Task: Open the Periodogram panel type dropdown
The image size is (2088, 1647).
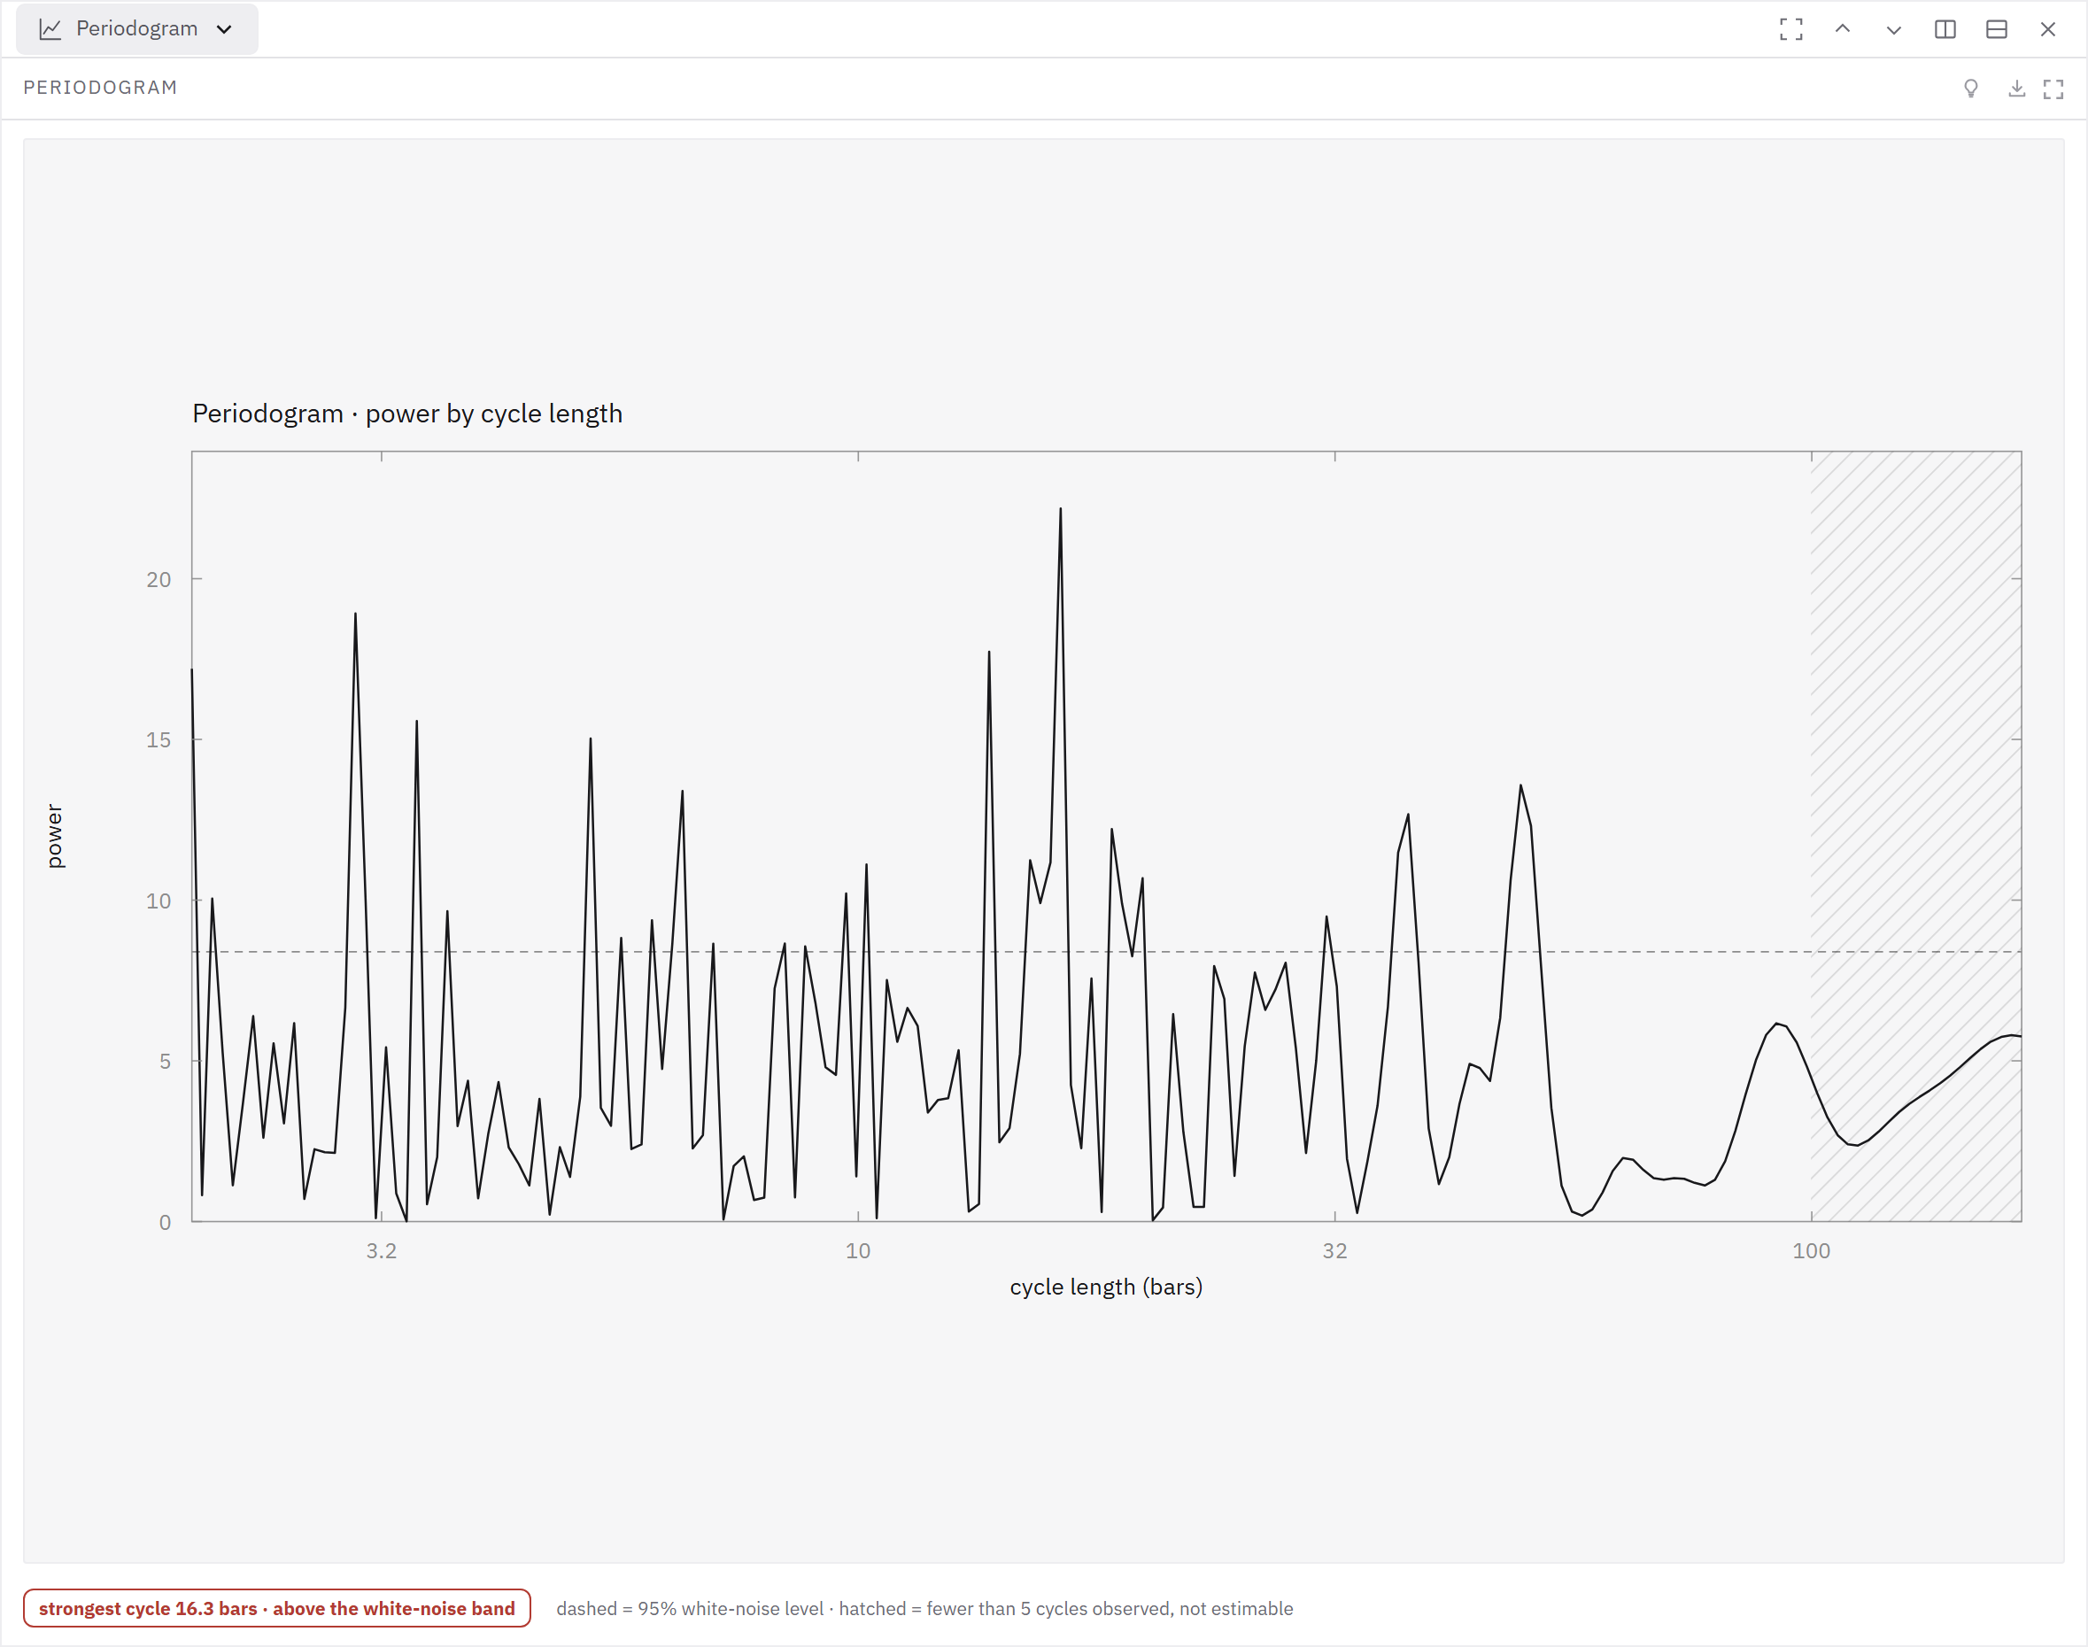Action: pos(137,29)
